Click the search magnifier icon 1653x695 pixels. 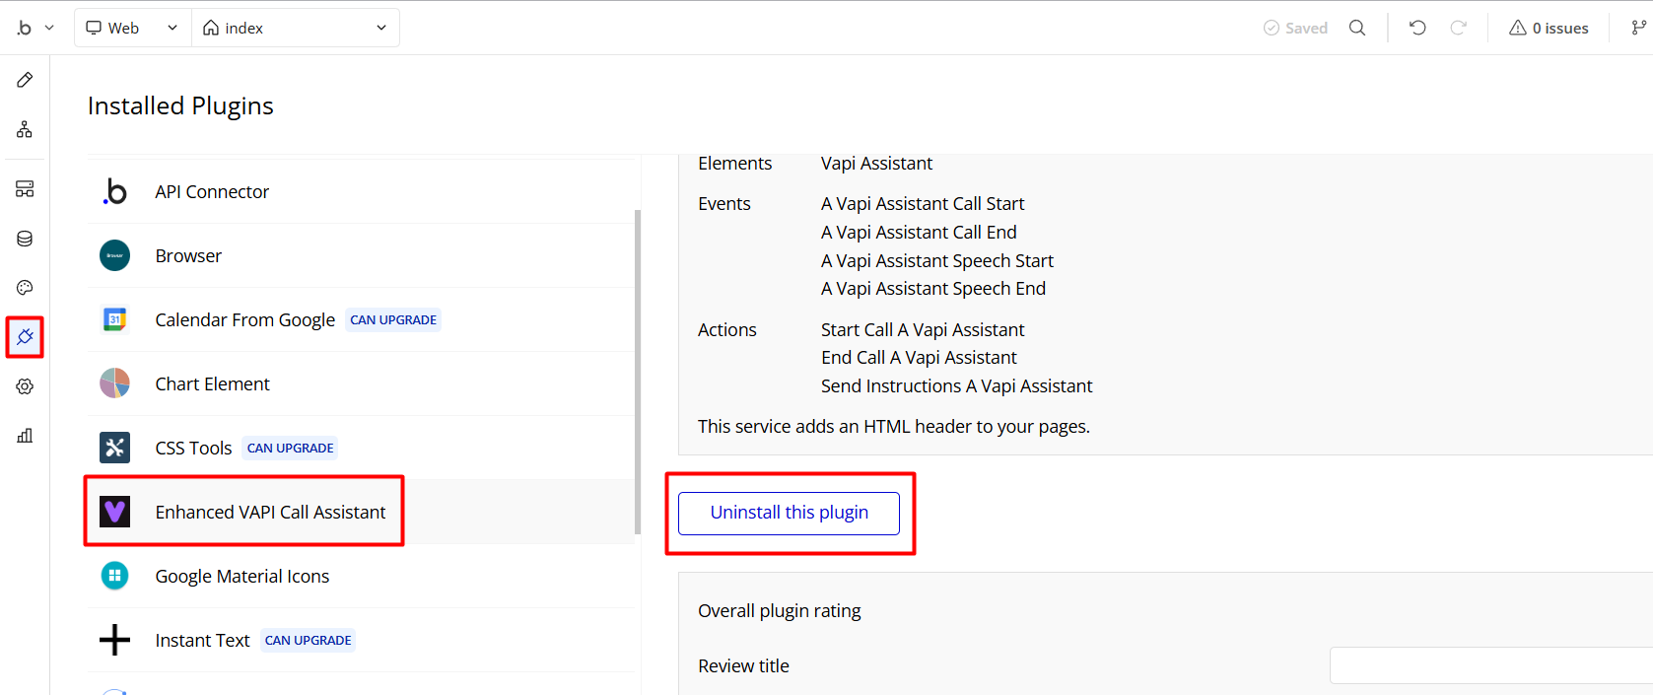(1357, 28)
